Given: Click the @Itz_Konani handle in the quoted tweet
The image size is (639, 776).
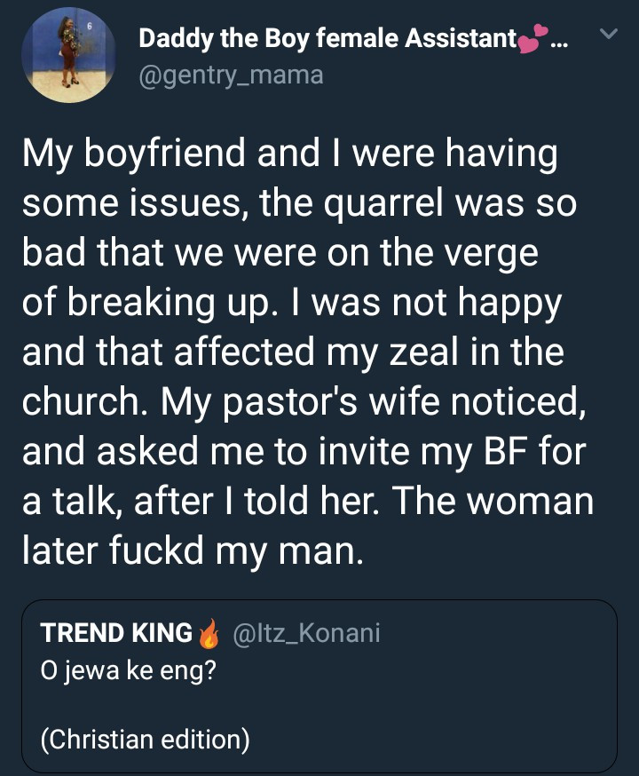Looking at the screenshot, I should tap(305, 633).
